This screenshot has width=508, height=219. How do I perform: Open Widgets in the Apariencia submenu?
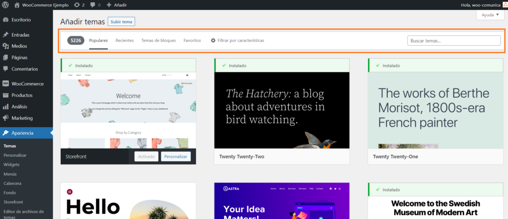[x=12, y=165]
